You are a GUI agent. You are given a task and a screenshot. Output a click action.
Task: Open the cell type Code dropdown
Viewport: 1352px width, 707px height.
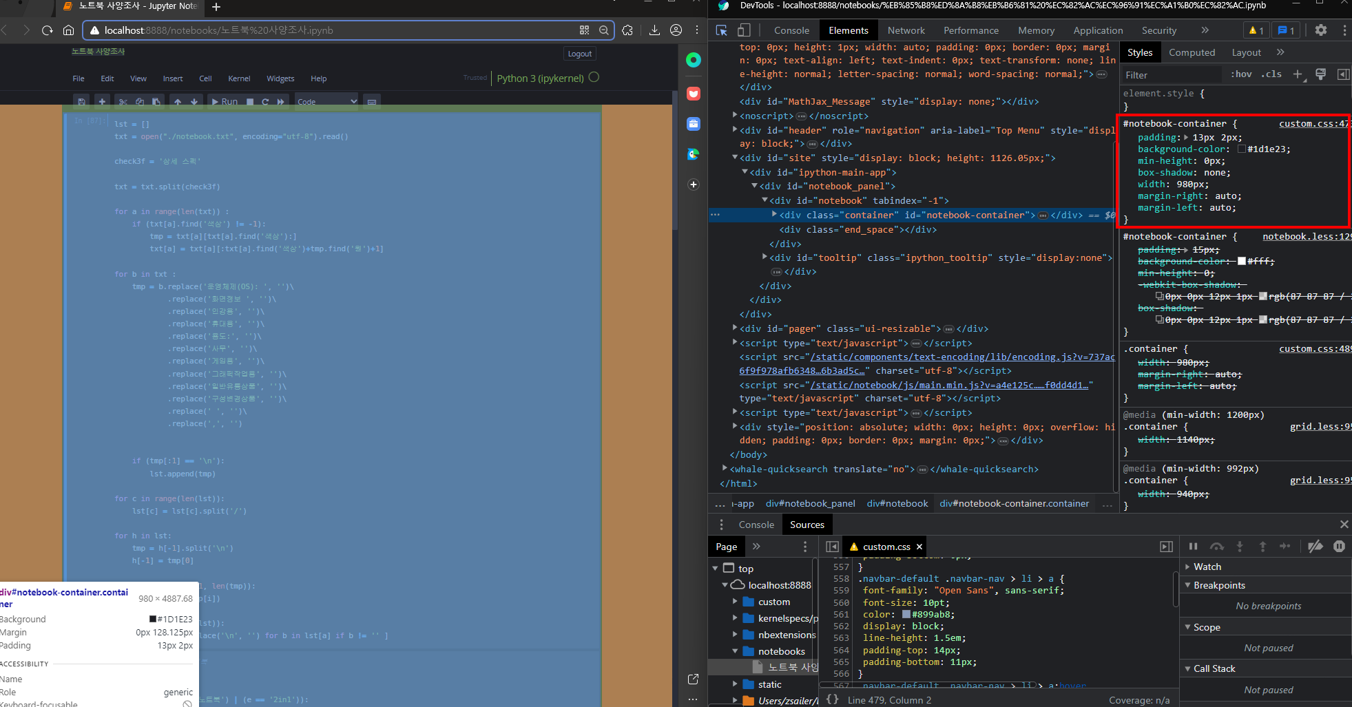tap(326, 102)
